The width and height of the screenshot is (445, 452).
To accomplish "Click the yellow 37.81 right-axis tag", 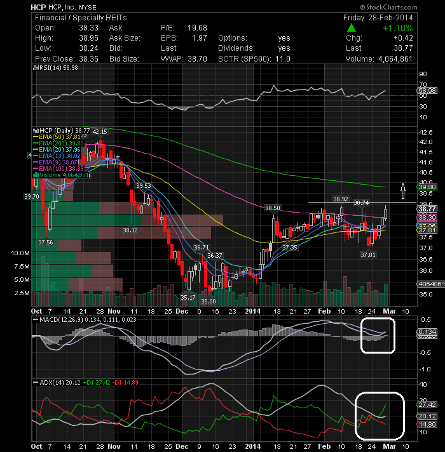I will [428, 230].
